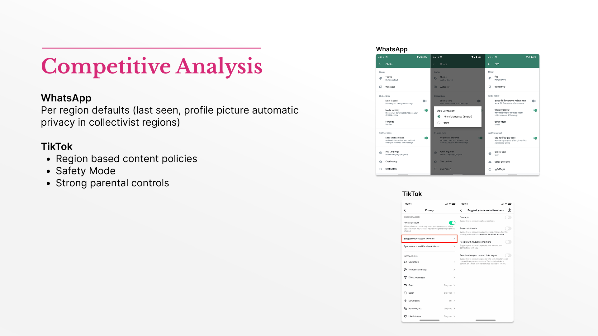Image resolution: width=598 pixels, height=336 pixels.
Task: Tap the Downloads arrow icon
Action: click(x=405, y=301)
